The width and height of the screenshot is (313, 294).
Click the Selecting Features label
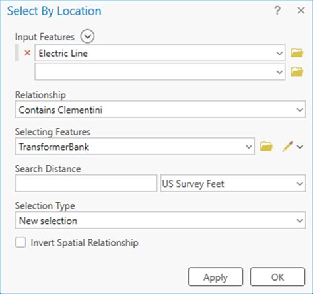pos(53,132)
